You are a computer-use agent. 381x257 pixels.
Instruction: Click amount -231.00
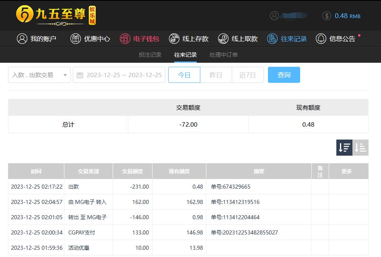[139, 187]
